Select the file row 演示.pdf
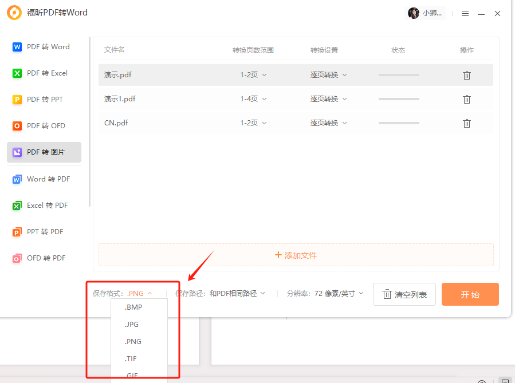 tap(296, 75)
